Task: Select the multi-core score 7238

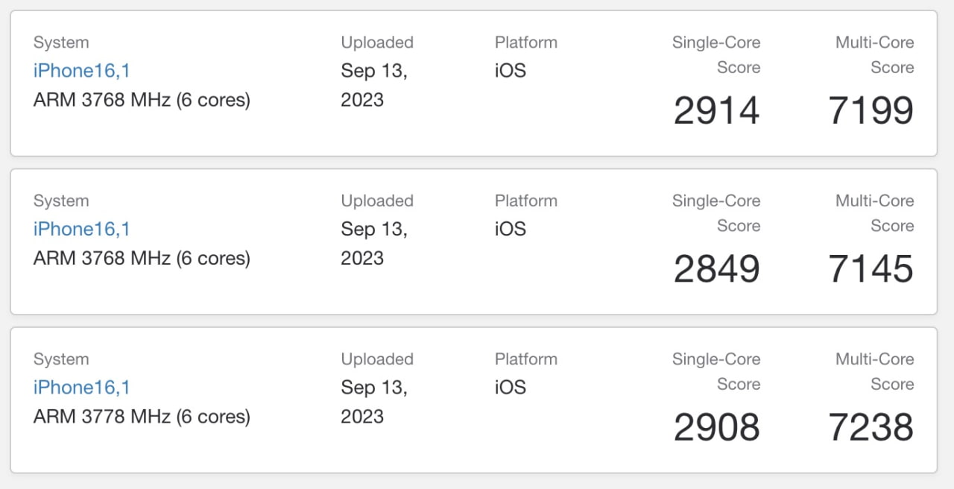Action: 869,426
